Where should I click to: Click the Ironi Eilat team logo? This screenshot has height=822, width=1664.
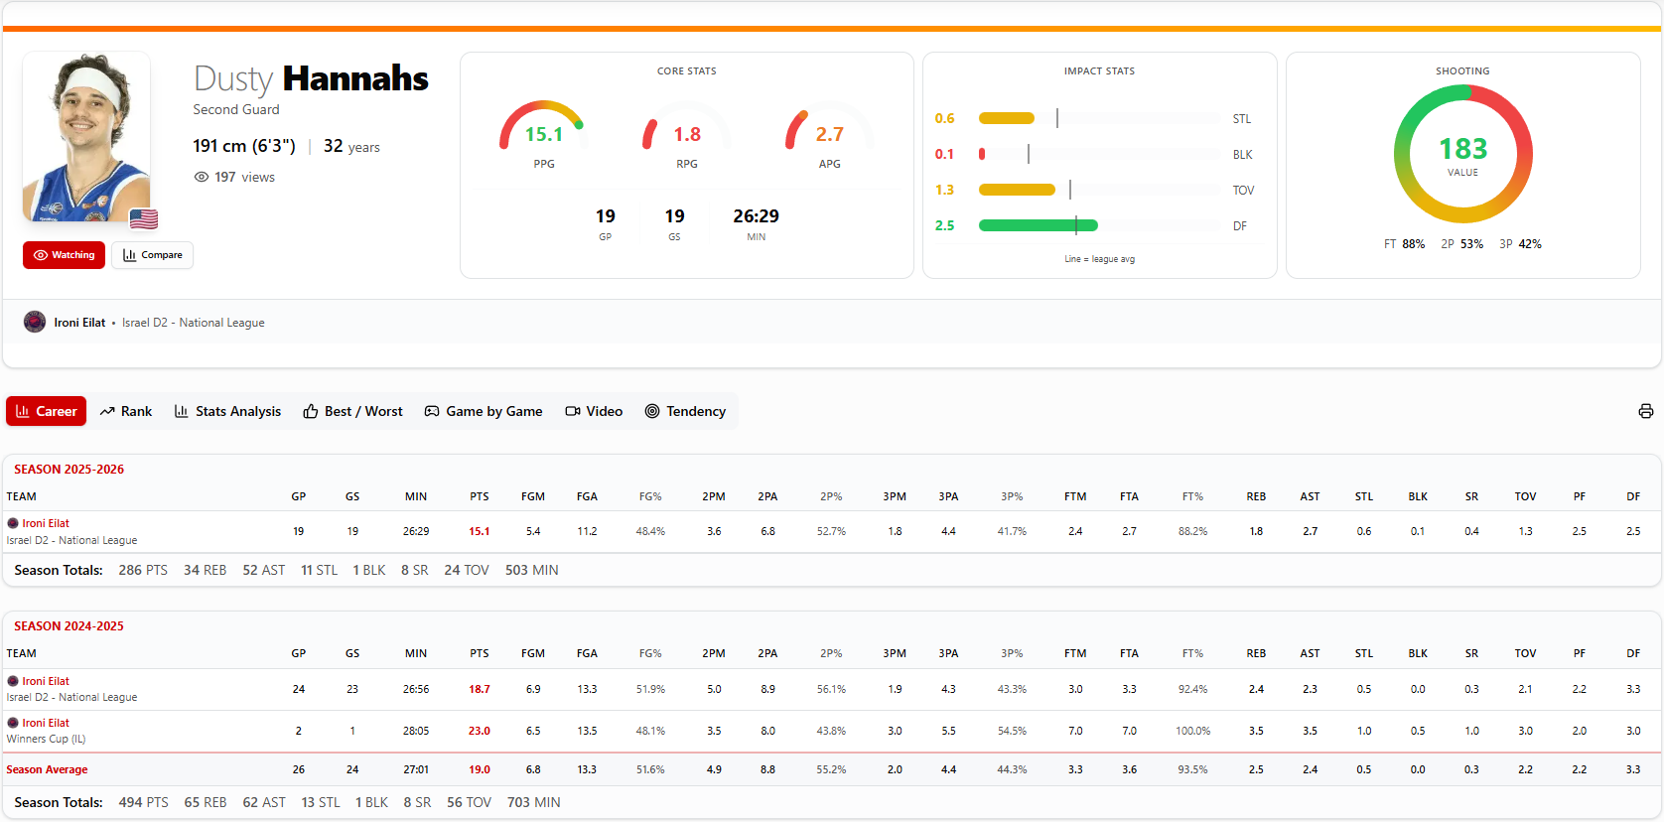tap(35, 323)
